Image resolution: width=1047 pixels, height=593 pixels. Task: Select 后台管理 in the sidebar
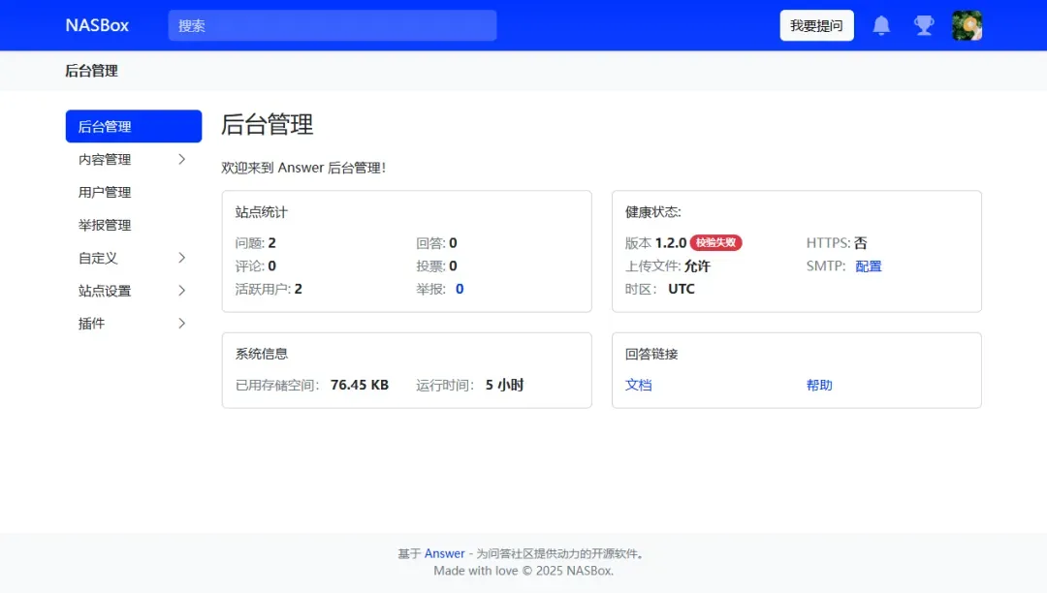click(134, 127)
